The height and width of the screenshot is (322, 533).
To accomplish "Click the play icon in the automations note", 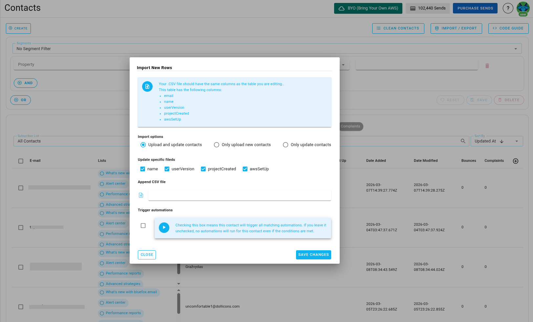I will [x=164, y=228].
